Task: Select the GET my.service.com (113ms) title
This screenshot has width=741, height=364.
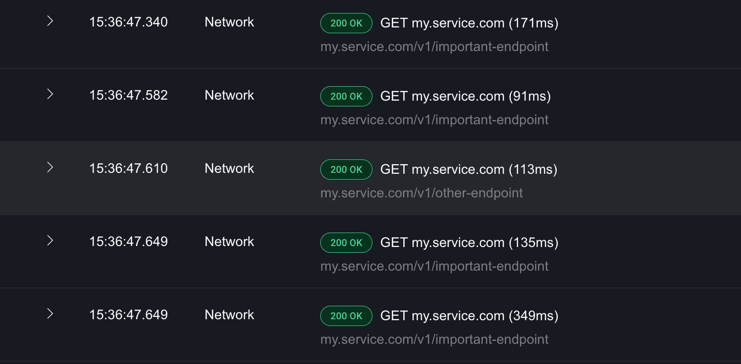Action: (x=468, y=169)
